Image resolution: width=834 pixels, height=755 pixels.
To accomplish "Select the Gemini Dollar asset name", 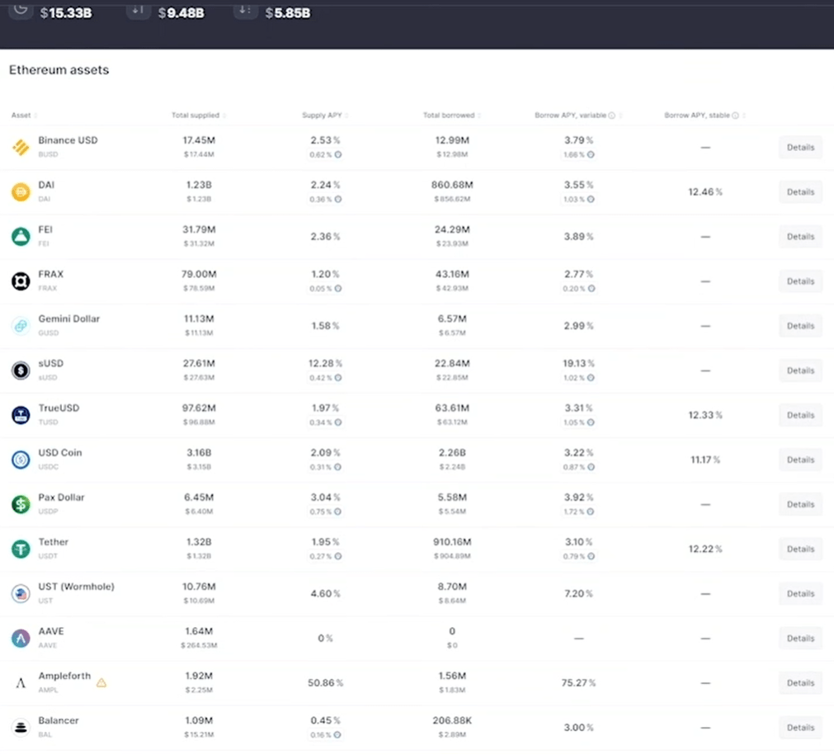I will pos(69,319).
